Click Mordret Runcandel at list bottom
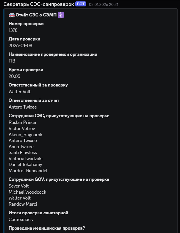Image resolution: width=180 pixels, height=233 pixels. click(x=28, y=170)
